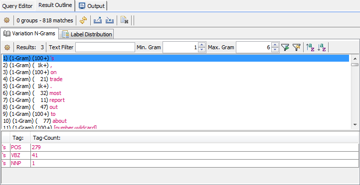Image resolution: width=360 pixels, height=185 pixels.
Task: Clear filter using yellow funnel icon
Action: pyautogui.click(x=296, y=47)
